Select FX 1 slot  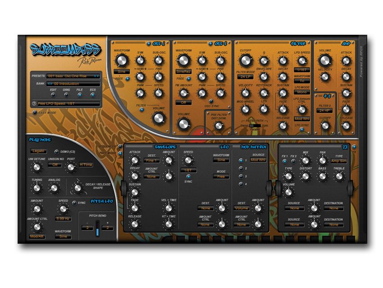[x=285, y=162]
